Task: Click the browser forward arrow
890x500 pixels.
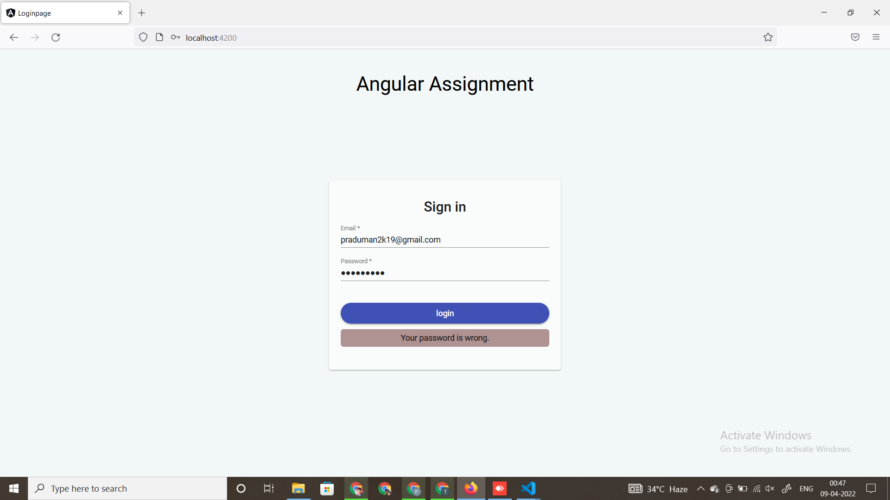Action: (x=35, y=37)
